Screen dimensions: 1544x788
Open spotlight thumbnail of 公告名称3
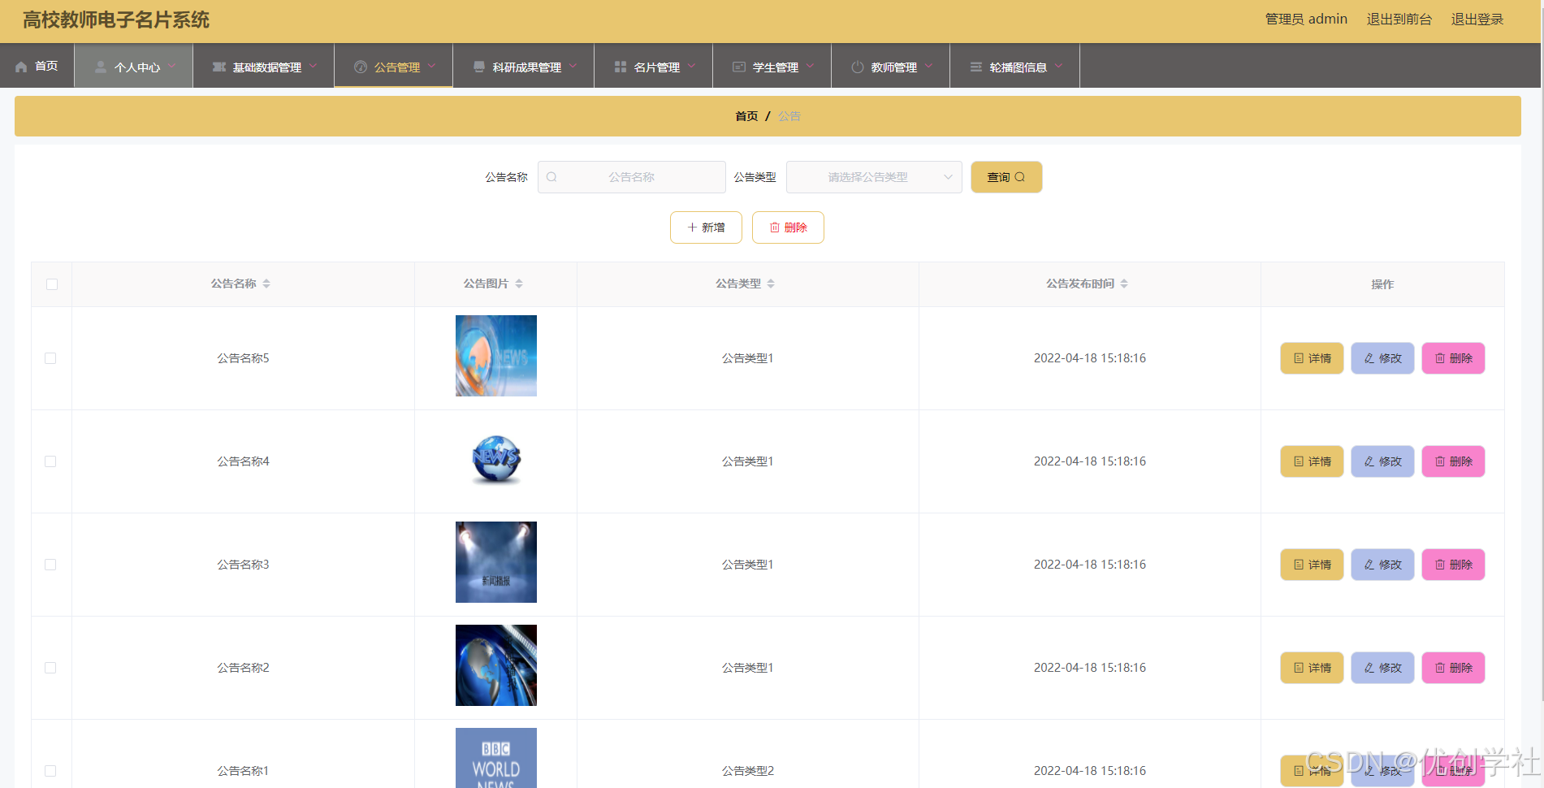[x=496, y=562]
